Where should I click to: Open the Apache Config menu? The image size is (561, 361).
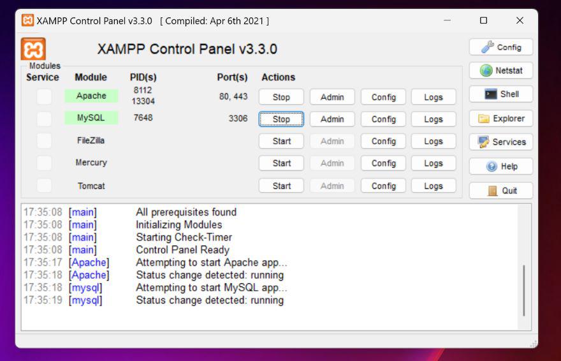384,97
